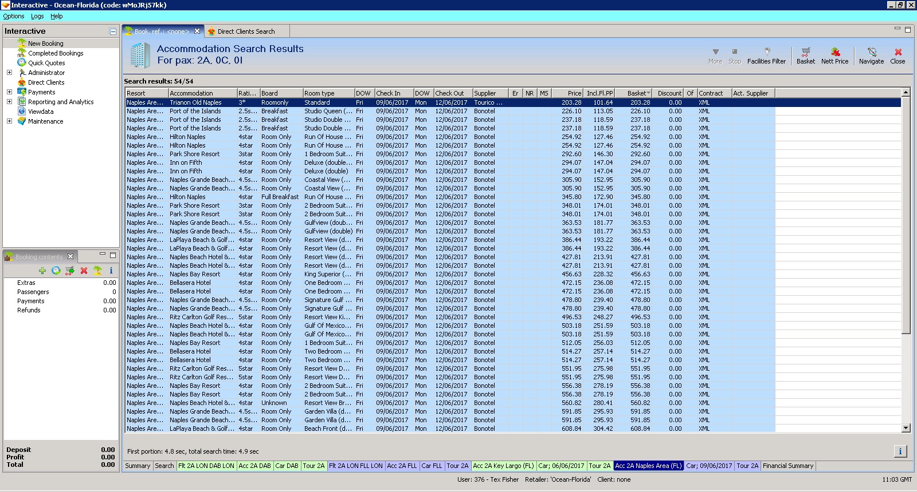Expand the Maintenance tree node
The image size is (917, 492).
coord(9,121)
